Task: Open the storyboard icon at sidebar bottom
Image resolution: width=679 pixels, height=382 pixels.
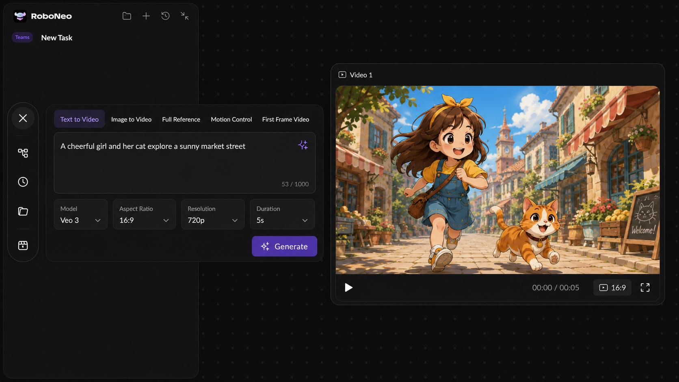Action: click(x=23, y=245)
